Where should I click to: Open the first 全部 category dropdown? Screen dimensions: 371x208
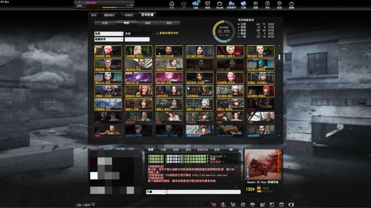point(109,34)
